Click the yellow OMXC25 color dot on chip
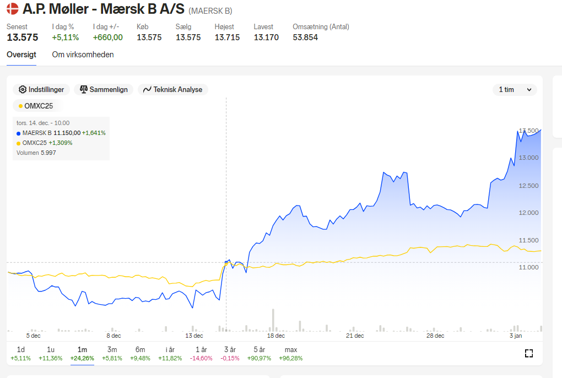 (20, 106)
